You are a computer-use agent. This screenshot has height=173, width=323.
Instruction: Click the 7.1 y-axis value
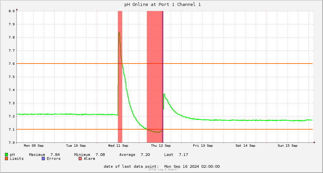point(12,130)
